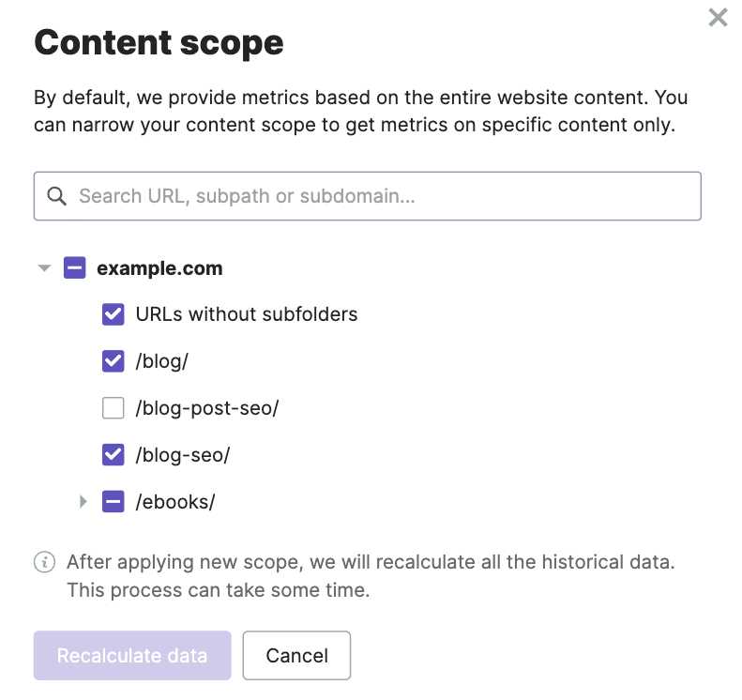Uncheck URLs without subfolders checkbox

click(113, 314)
